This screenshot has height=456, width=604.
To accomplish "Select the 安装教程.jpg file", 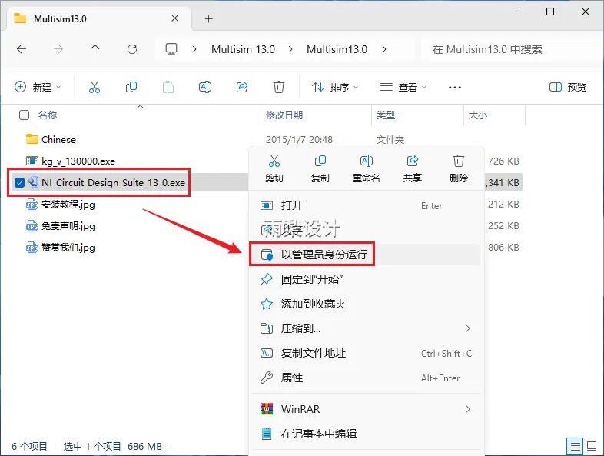I will 68,205.
